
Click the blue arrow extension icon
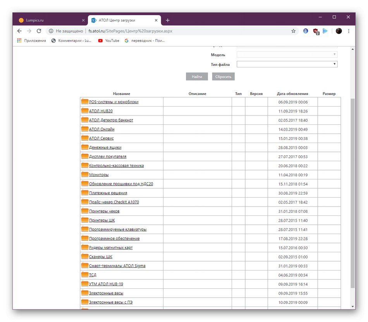coord(325,31)
